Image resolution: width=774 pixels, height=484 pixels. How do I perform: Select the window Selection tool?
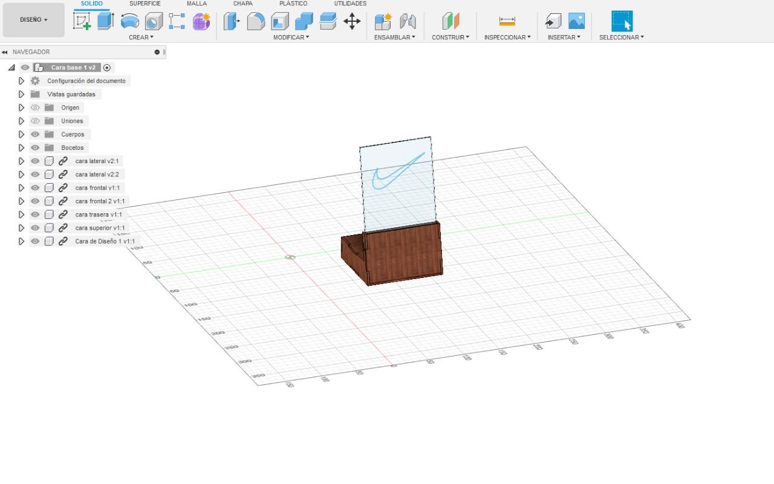pyautogui.click(x=622, y=21)
